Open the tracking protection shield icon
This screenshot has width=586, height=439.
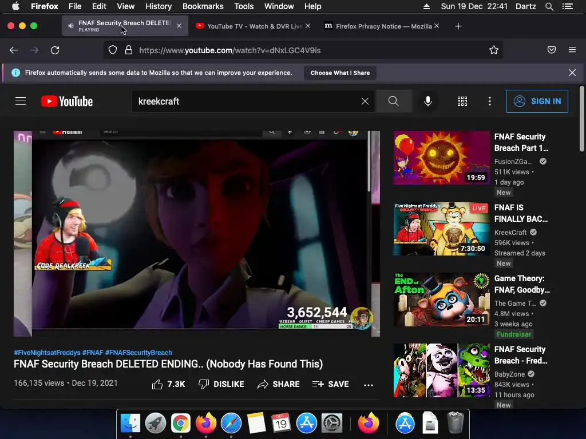pyautogui.click(x=113, y=50)
